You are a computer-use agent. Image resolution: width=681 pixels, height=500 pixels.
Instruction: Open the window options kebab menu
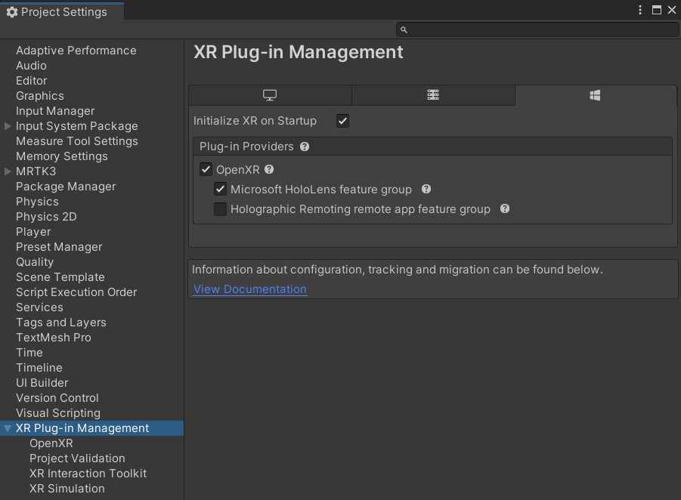640,10
